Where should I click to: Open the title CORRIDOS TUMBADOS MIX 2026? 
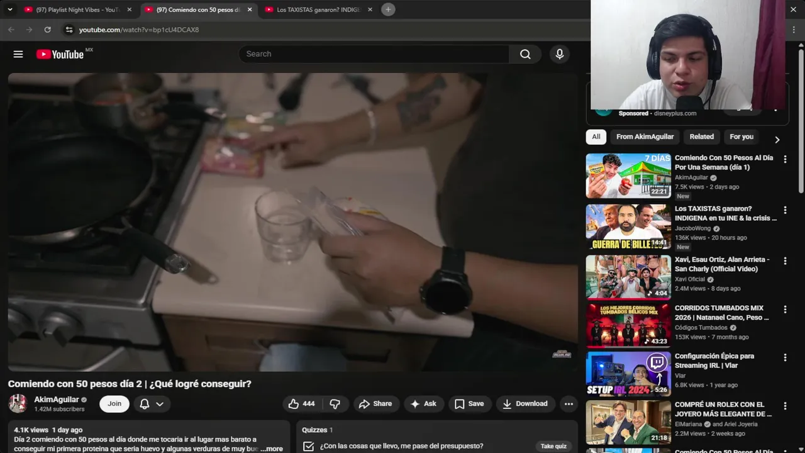[x=722, y=313]
